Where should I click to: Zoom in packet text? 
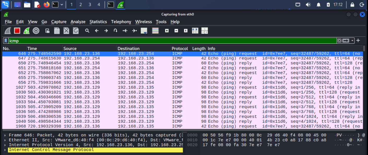click(x=167, y=31)
